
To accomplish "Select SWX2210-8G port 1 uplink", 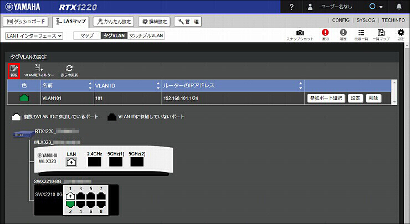I will 70,196.
